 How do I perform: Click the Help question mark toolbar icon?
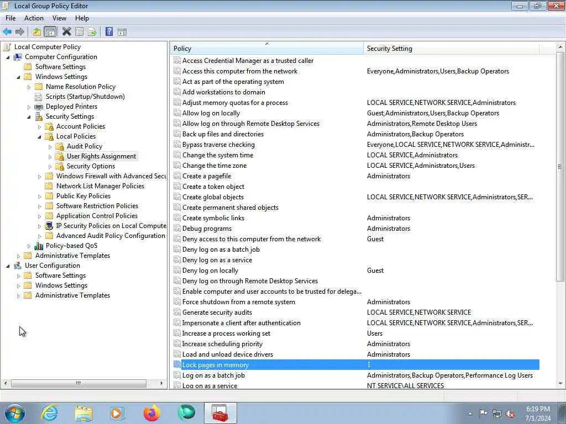click(x=109, y=31)
